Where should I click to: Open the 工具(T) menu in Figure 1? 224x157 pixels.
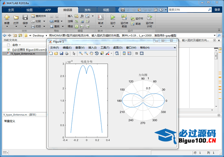(x=105, y=47)
